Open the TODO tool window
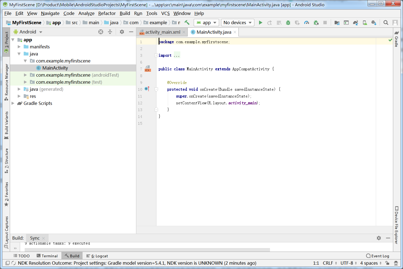The width and height of the screenshot is (403, 269). point(21,256)
